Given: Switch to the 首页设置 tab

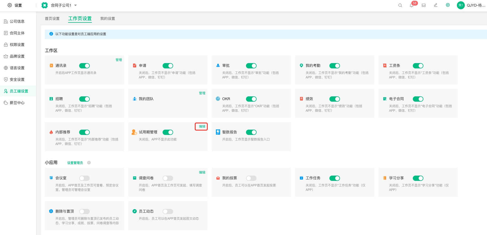Looking at the screenshot, I should pos(52,18).
